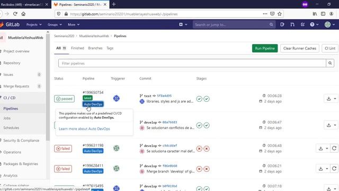Open Security & Compliance in sidebar
339x191 pixels.
pyautogui.click(x=21, y=140)
